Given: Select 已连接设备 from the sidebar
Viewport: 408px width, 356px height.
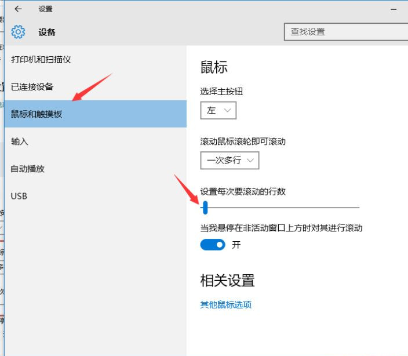Looking at the screenshot, I should [32, 87].
